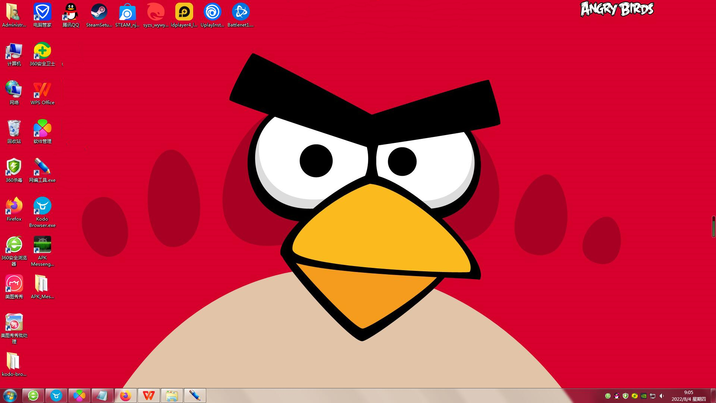Viewport: 716px width, 403px height.
Task: Open the Windows Start menu
Action: [x=10, y=395]
